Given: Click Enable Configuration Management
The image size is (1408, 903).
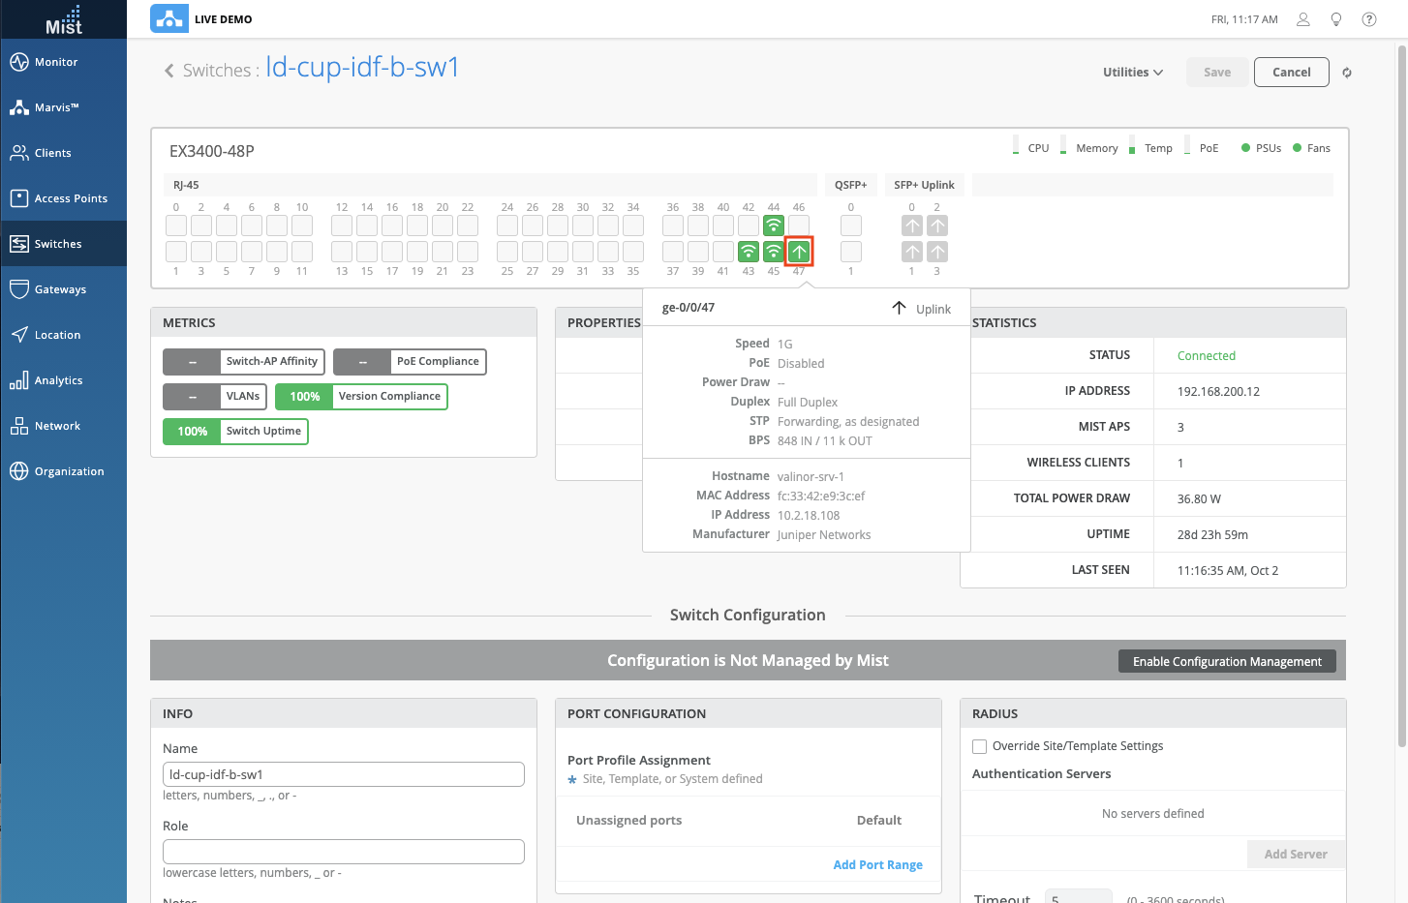Looking at the screenshot, I should point(1227,661).
